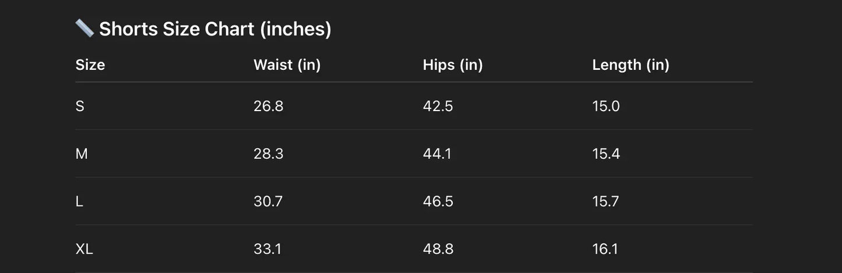Screen dimensions: 842x273
Task: Select the S size row label
Action: tap(80, 106)
